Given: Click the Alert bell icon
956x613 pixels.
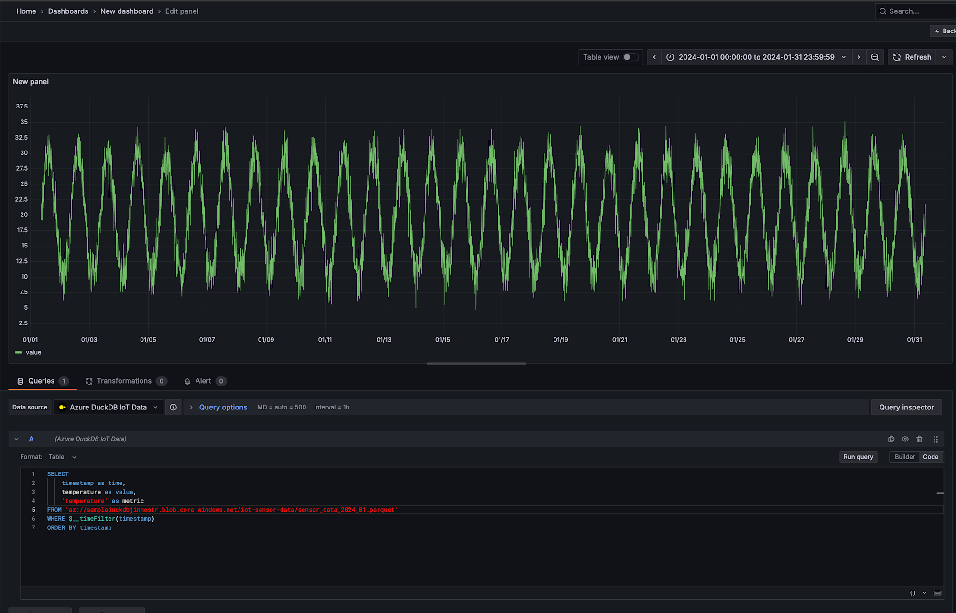Looking at the screenshot, I should [x=187, y=381].
